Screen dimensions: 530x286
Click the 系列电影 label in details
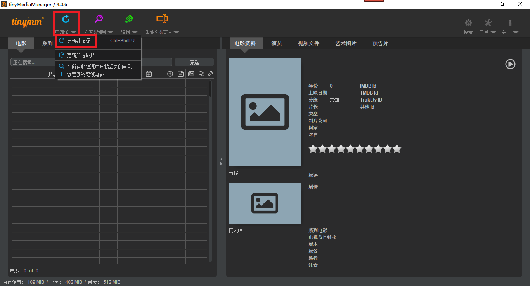pos(318,231)
